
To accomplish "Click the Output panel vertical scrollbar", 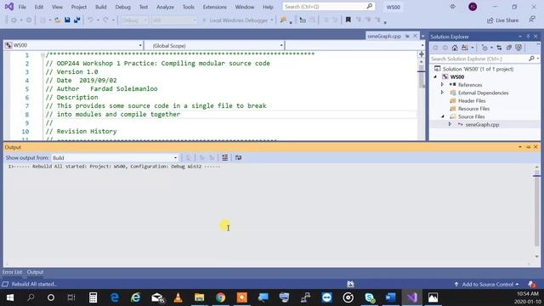I will click(x=536, y=212).
